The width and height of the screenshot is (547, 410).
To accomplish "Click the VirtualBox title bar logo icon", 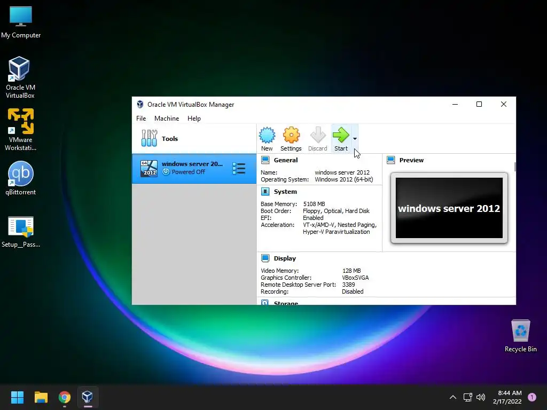I will click(x=140, y=104).
